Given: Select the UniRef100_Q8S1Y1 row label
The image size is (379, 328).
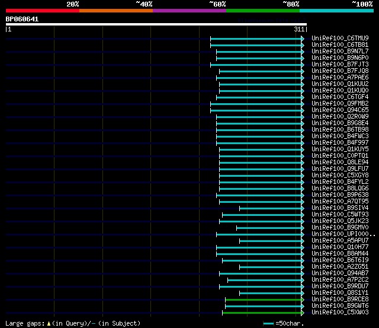Looking at the screenshot, I should 340,293.
